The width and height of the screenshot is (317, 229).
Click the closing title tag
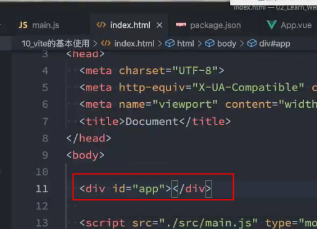205,121
